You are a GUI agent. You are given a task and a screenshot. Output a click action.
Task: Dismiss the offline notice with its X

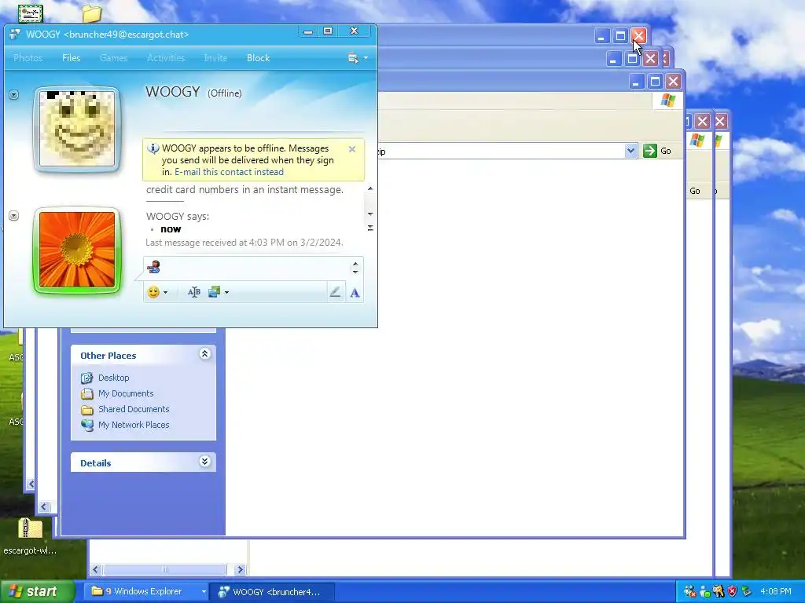[351, 149]
